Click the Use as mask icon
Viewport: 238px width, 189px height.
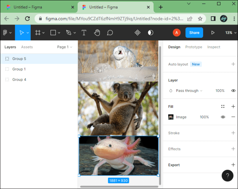point(151,32)
